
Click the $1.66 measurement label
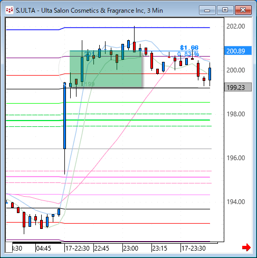point(189,48)
